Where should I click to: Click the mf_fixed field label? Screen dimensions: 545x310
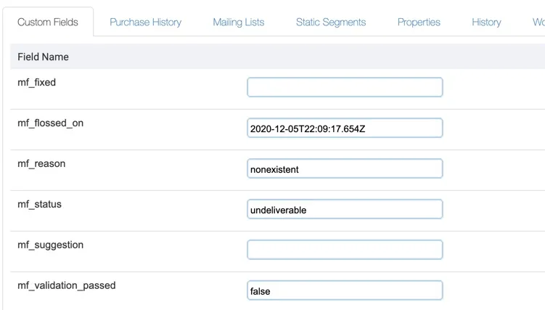(36, 82)
